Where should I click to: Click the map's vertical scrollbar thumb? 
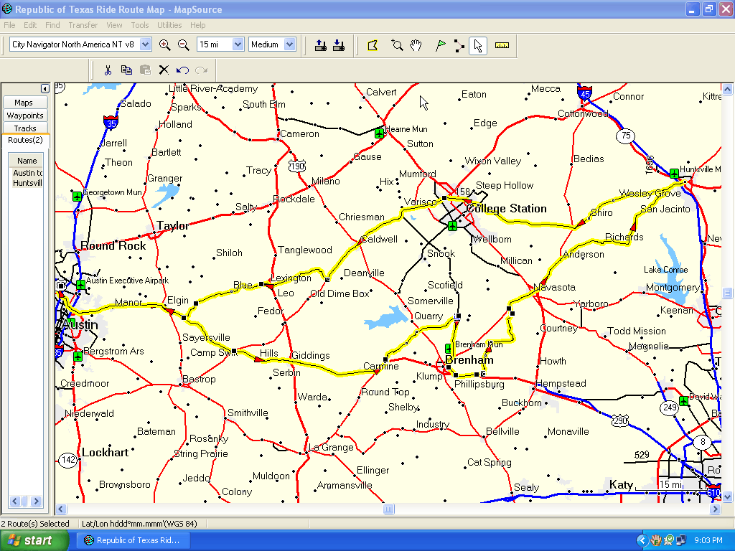tap(728, 293)
